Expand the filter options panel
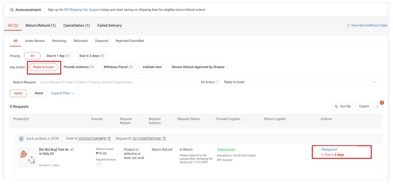393x187 pixels. point(63,93)
